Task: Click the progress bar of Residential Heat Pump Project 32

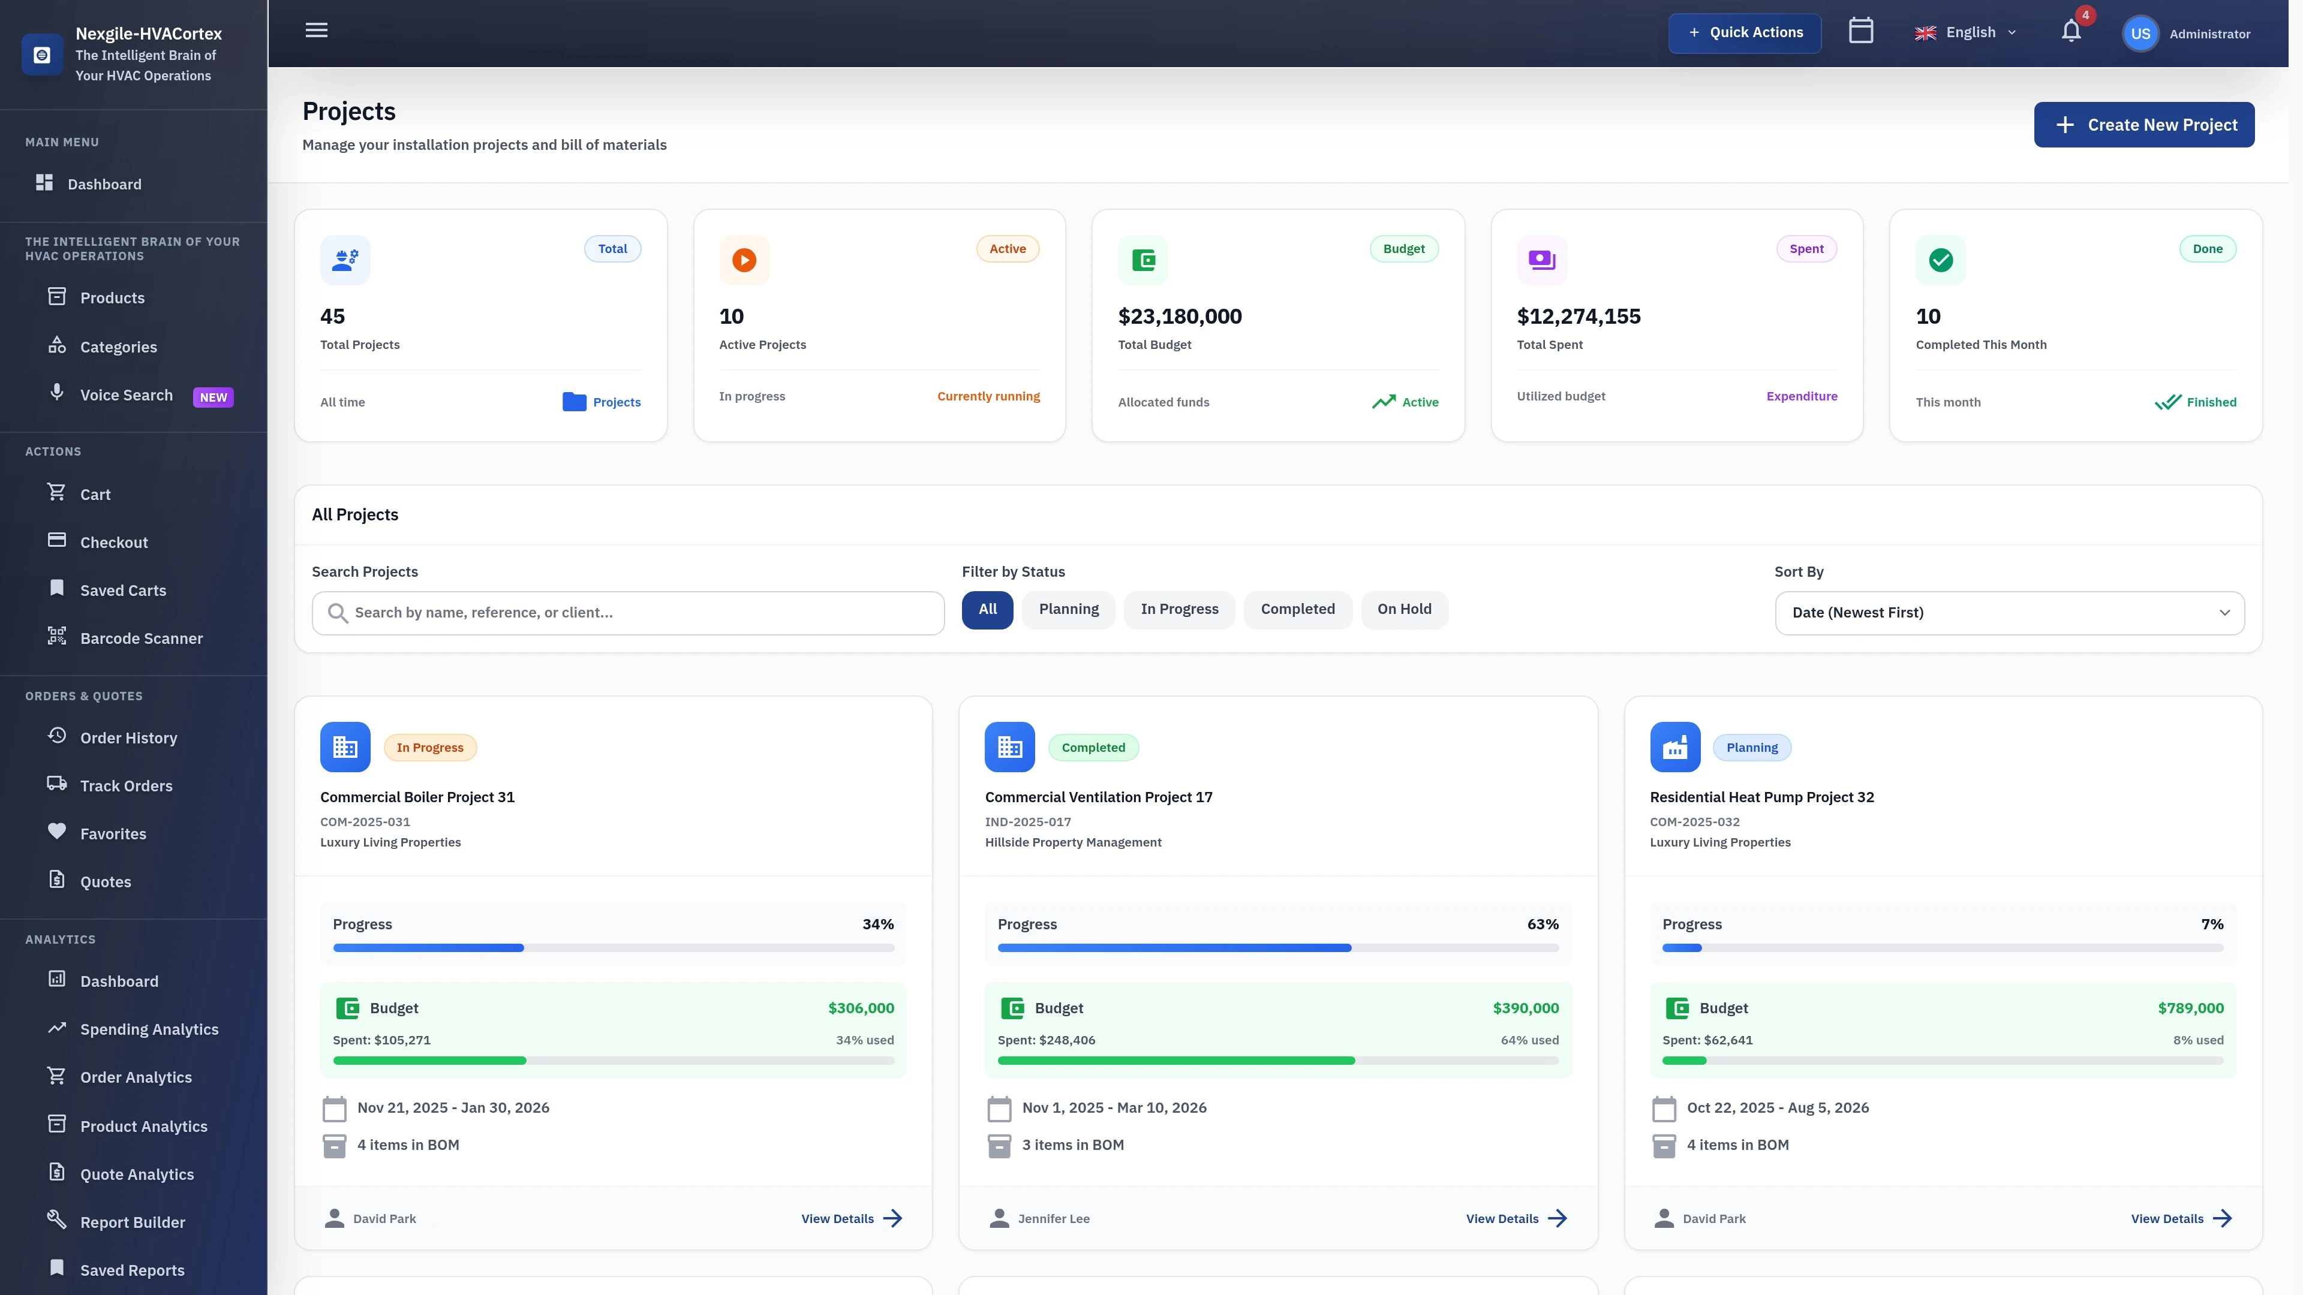Action: (1942, 947)
